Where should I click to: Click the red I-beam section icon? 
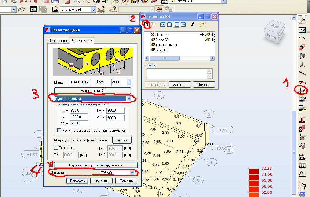point(302,119)
